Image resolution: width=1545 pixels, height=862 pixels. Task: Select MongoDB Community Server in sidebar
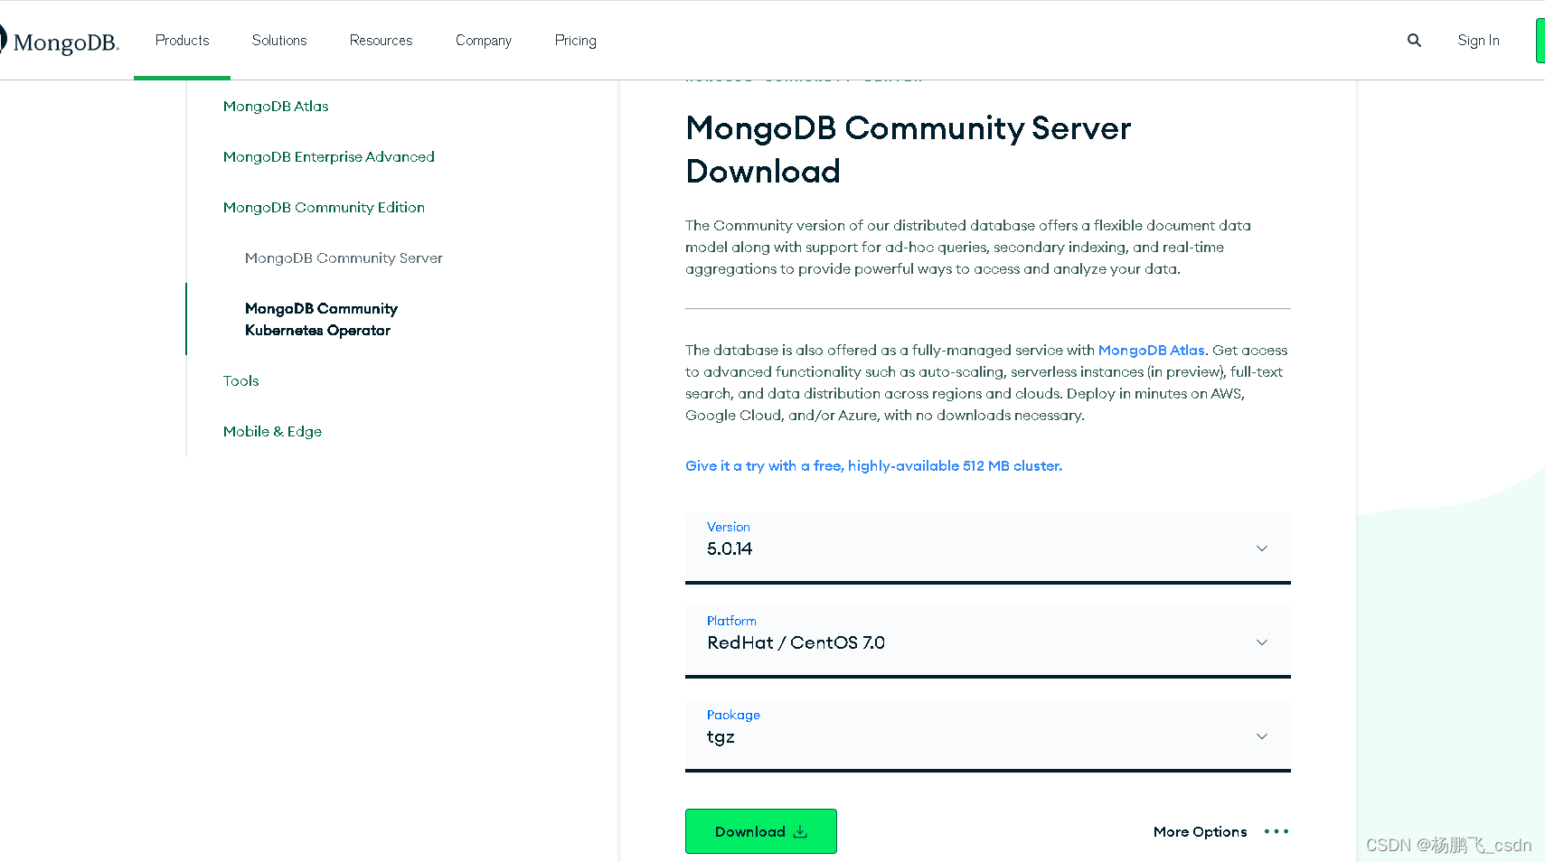point(344,258)
